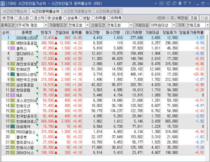
Task: Open the 거래량조건 dropdown
Action: 79,25
